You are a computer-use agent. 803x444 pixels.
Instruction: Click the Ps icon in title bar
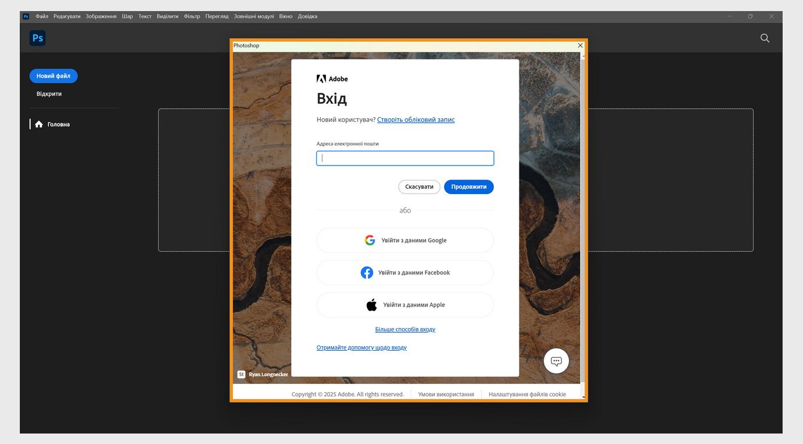pyautogui.click(x=26, y=16)
